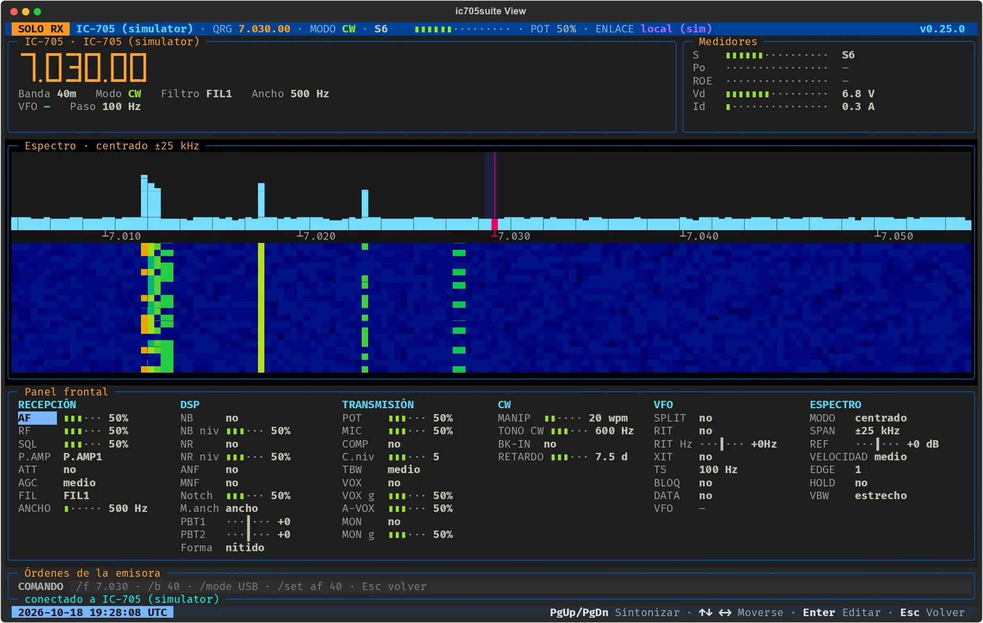983x623 pixels.
Task: Click the 7.020 frequency marker
Action: tap(316, 236)
